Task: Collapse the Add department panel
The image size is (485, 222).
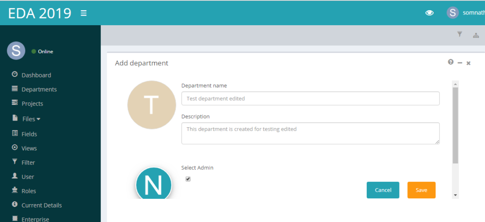Action: click(460, 63)
